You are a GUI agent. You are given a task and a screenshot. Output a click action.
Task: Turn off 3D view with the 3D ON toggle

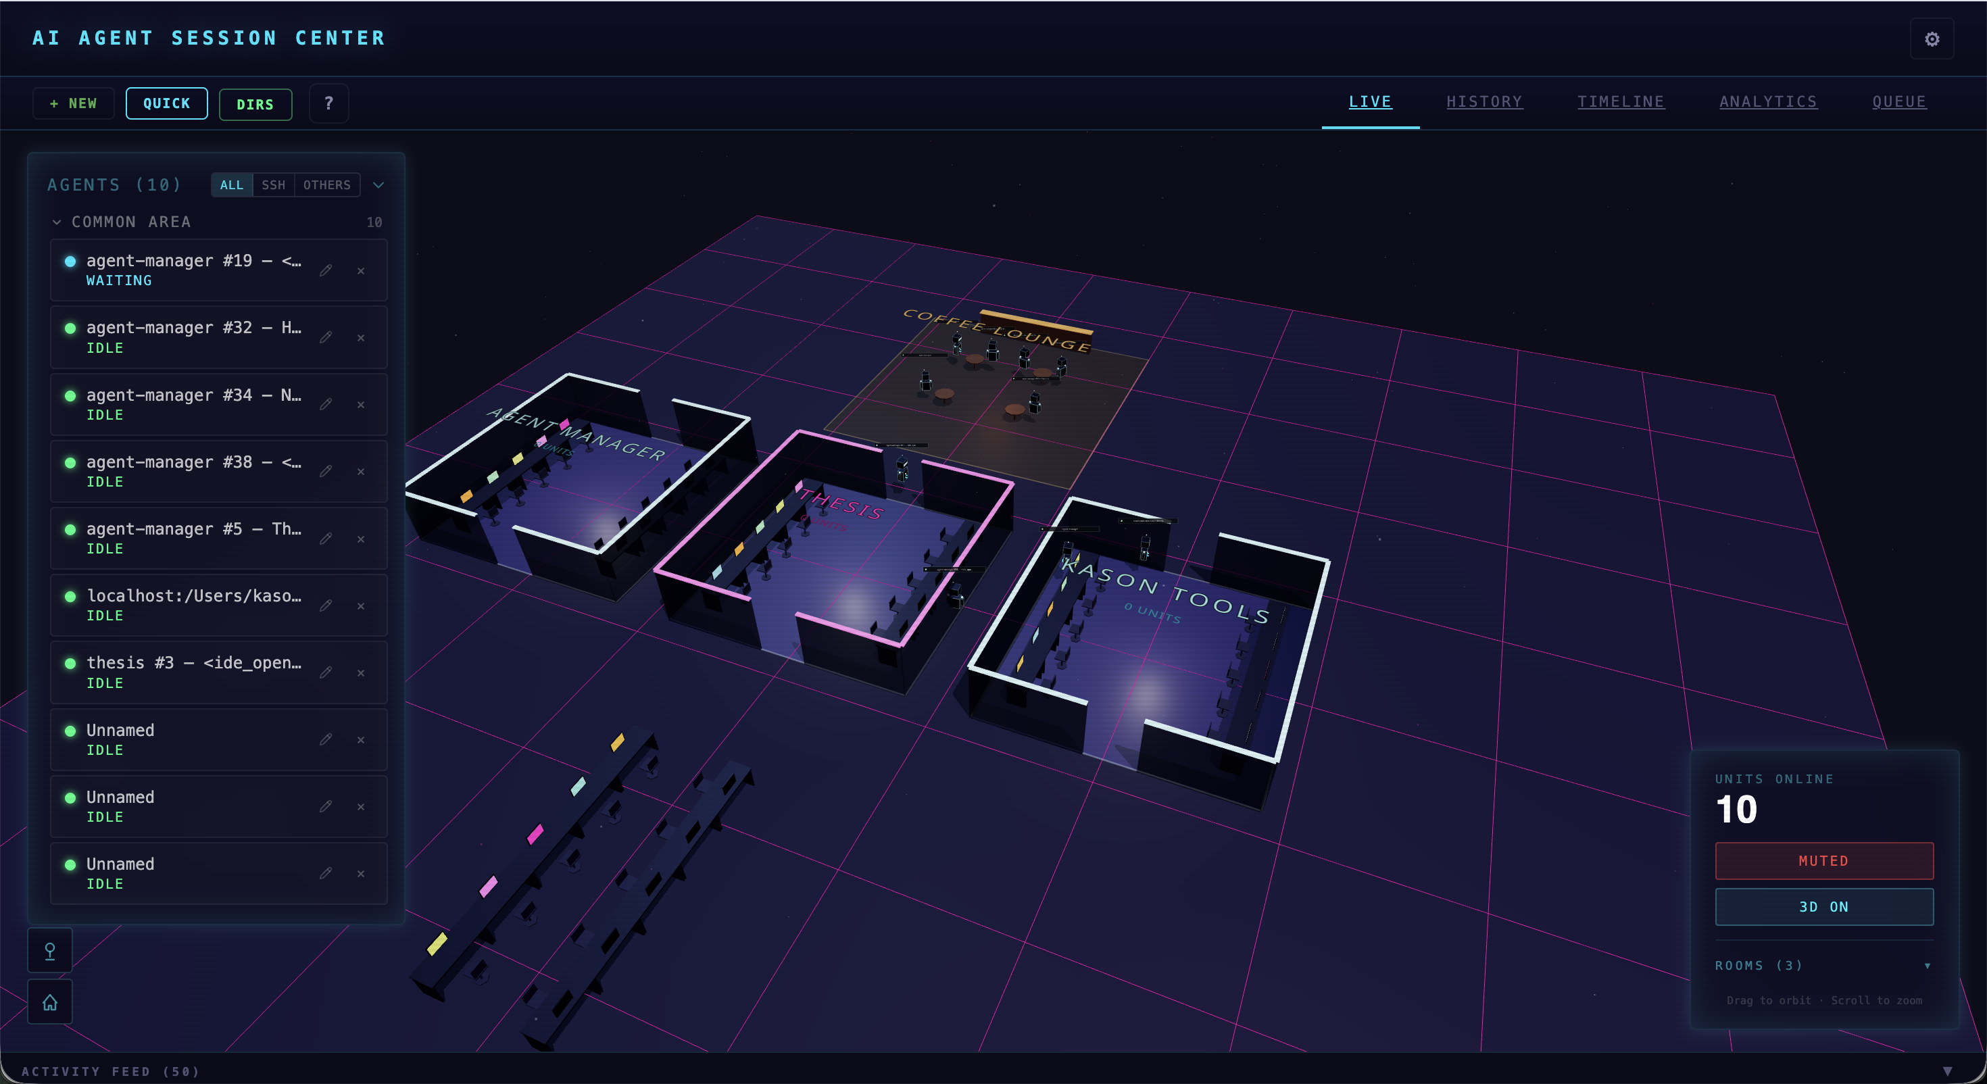1824,906
